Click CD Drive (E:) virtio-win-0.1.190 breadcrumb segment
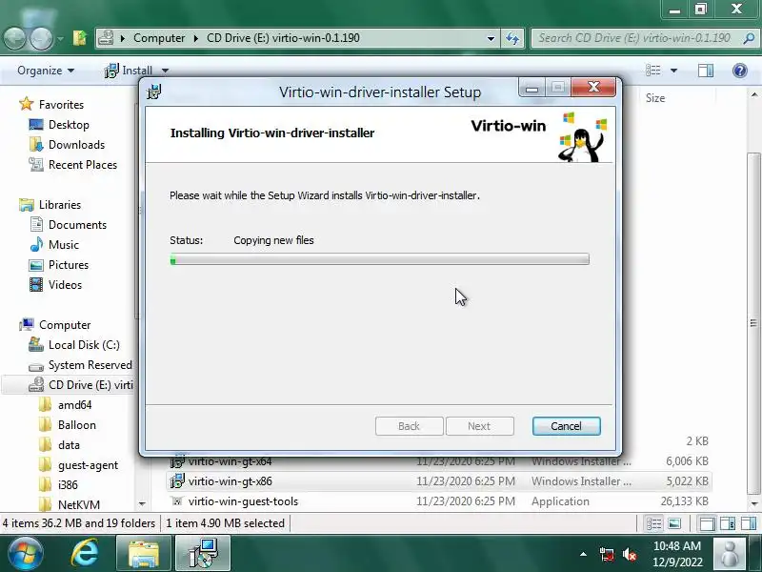Screen dimensions: 762x572 [283, 38]
